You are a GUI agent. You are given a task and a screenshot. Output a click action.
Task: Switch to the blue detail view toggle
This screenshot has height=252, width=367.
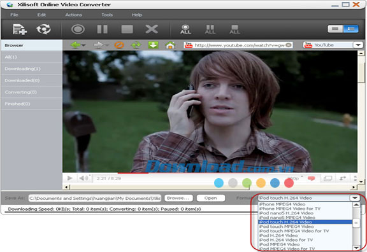[350, 29]
